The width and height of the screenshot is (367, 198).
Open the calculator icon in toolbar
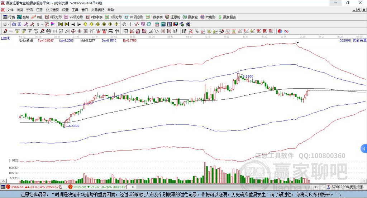click(x=163, y=24)
